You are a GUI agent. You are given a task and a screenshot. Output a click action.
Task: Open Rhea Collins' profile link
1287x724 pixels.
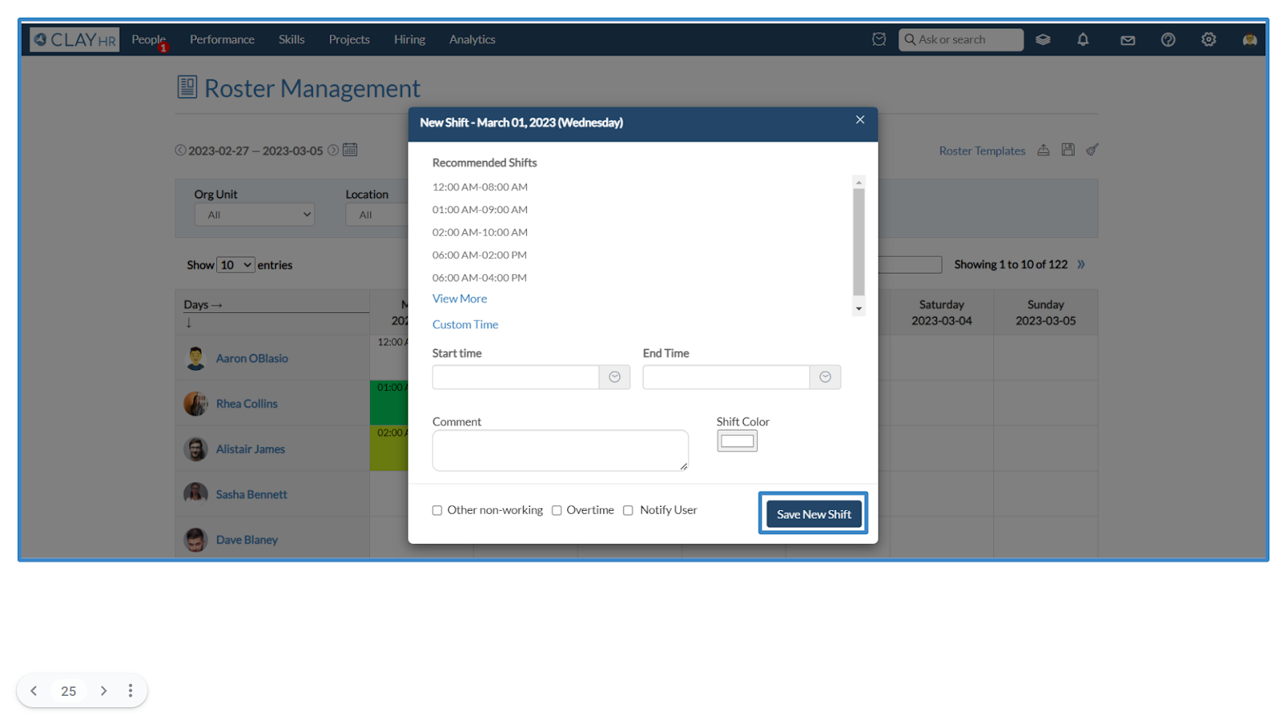click(246, 403)
